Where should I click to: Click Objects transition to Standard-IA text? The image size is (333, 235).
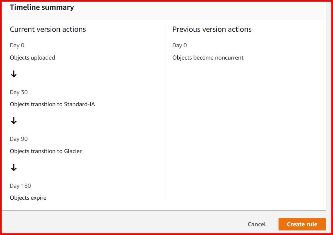(52, 104)
